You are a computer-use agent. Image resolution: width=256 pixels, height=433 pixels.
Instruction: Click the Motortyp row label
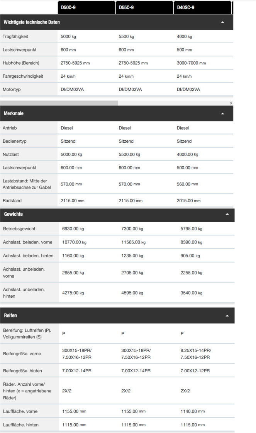[x=12, y=89]
